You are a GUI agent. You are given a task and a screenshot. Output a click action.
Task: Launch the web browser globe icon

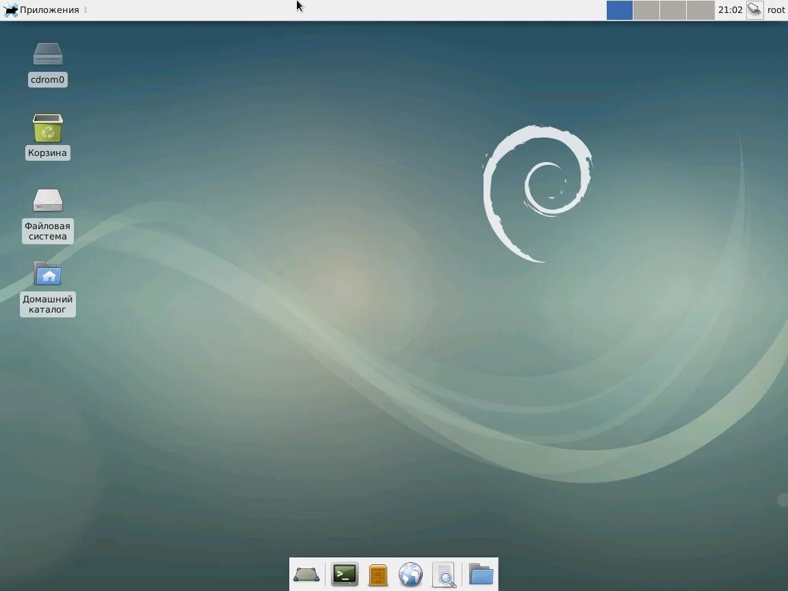coord(410,575)
